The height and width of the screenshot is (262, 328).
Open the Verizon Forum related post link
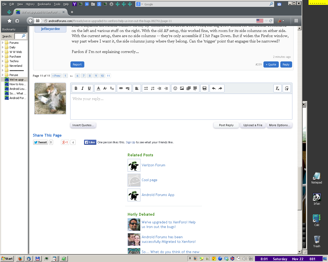153,165
